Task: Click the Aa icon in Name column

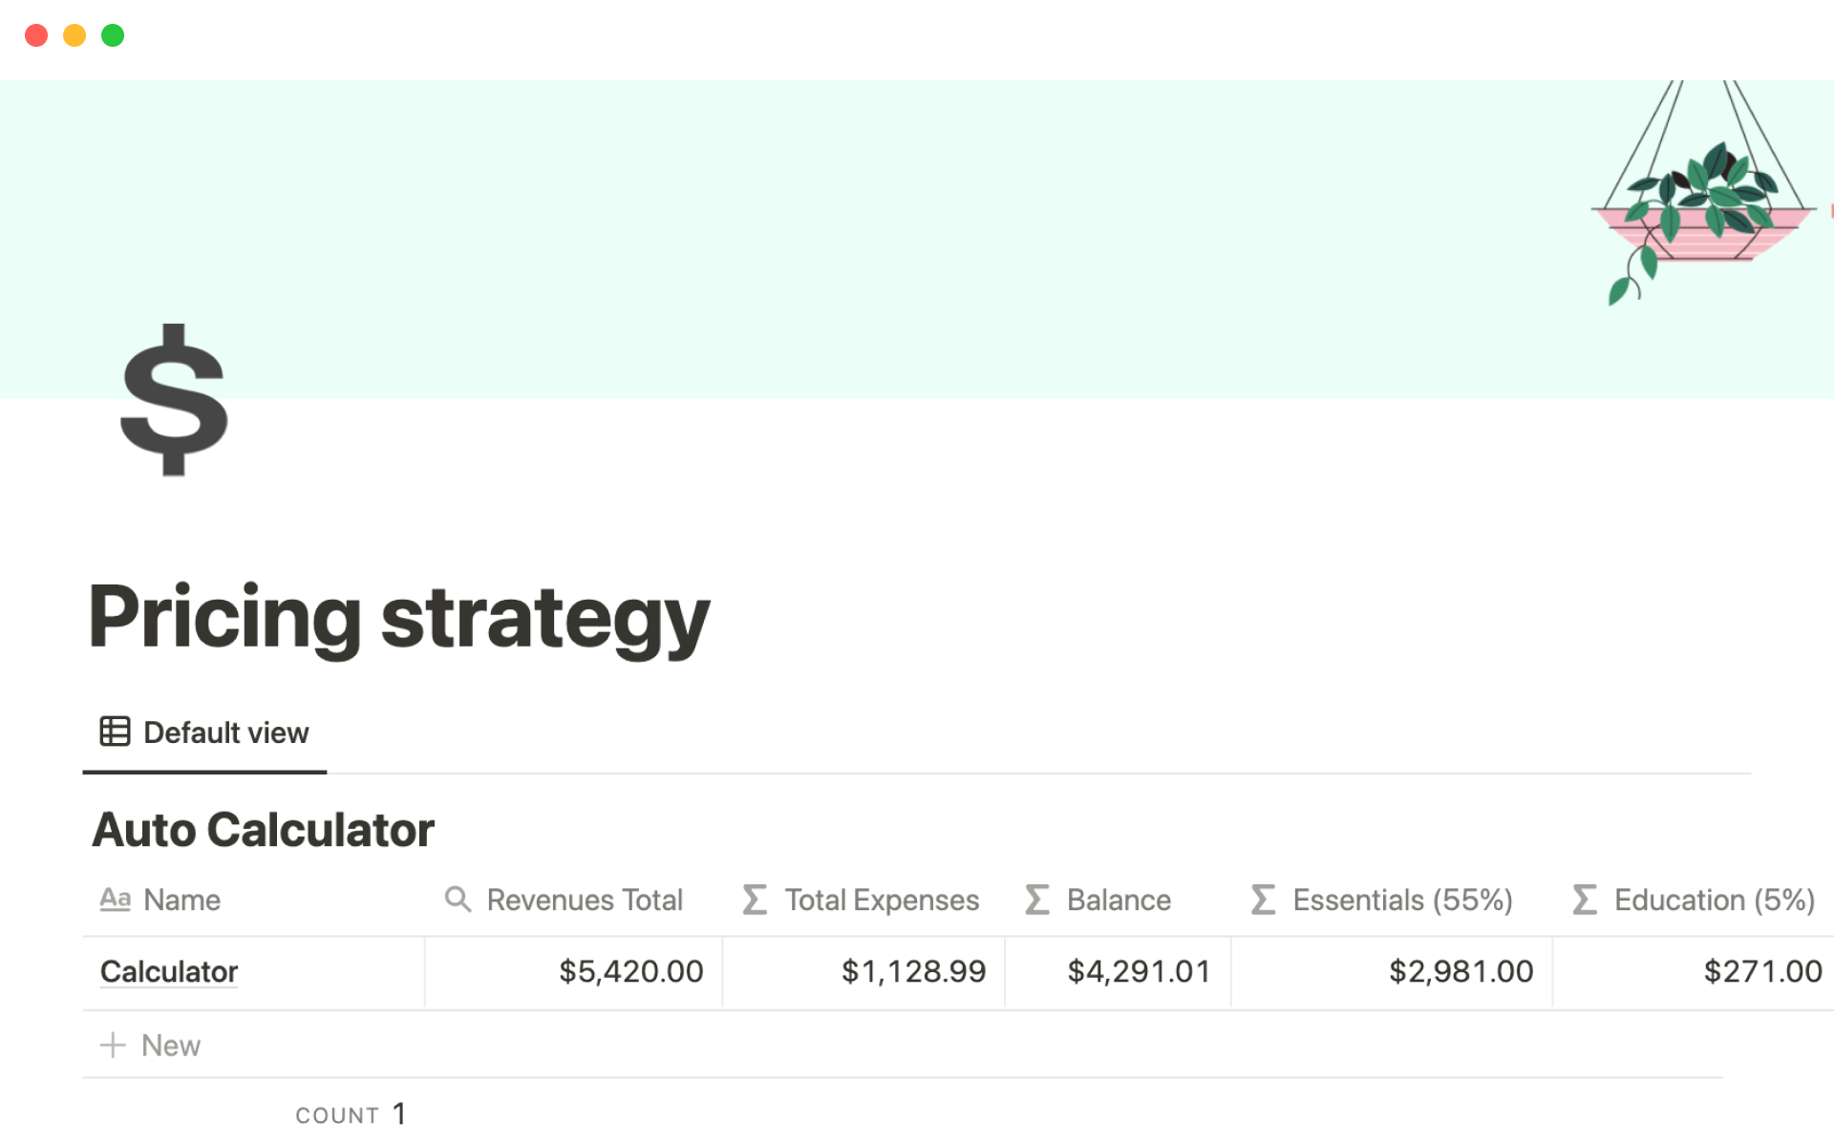Action: tap(115, 900)
